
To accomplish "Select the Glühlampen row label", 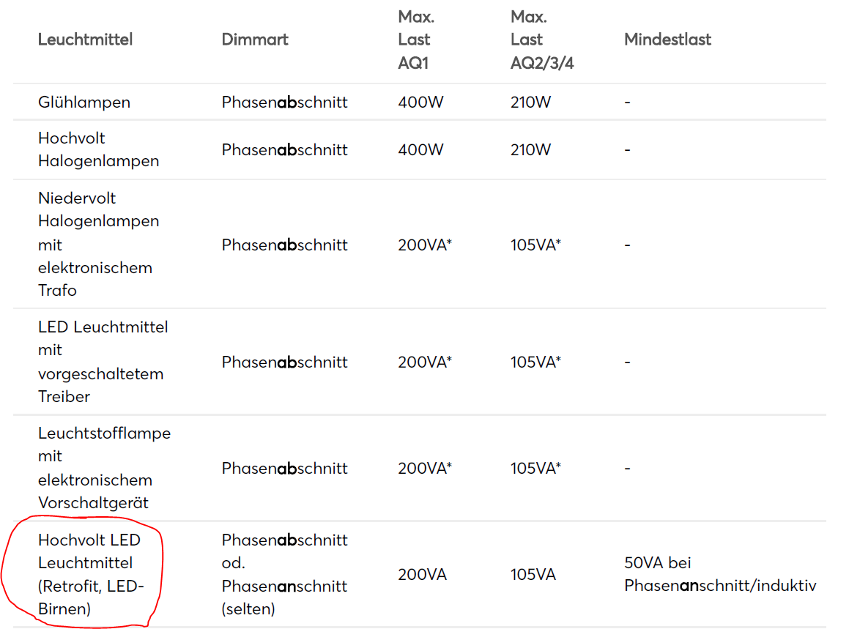I will (84, 103).
